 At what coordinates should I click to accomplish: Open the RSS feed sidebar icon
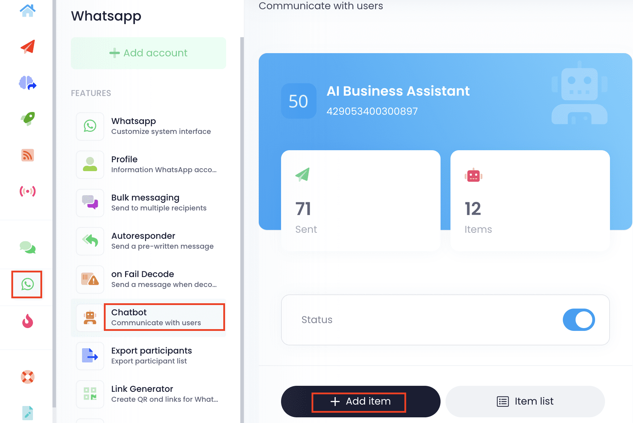click(x=27, y=155)
